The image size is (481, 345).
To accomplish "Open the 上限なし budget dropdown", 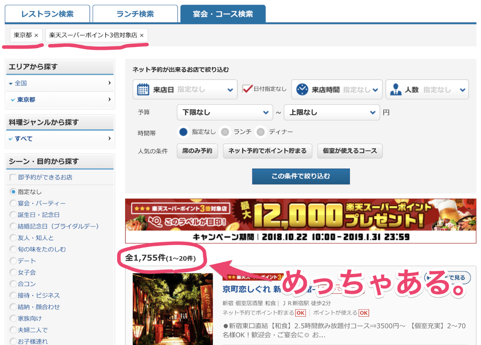I will [x=332, y=112].
